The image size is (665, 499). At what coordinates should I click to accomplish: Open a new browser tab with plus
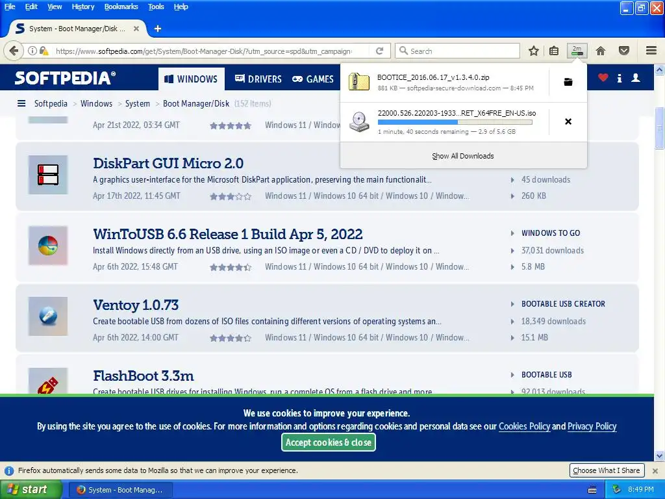click(158, 29)
